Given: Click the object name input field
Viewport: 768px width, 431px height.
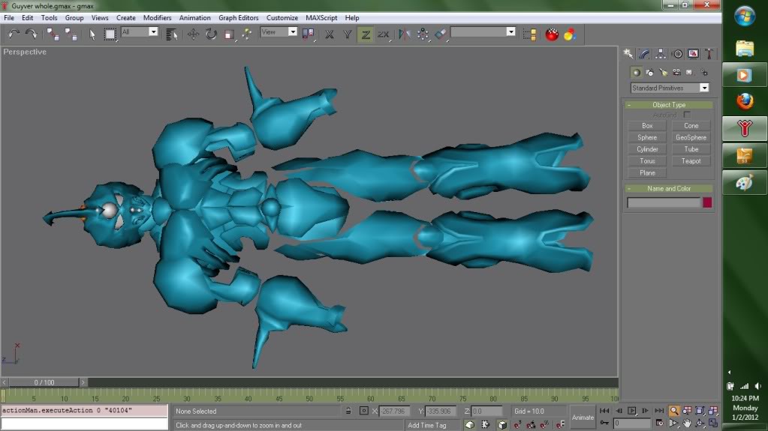Looking at the screenshot, I should (x=664, y=202).
